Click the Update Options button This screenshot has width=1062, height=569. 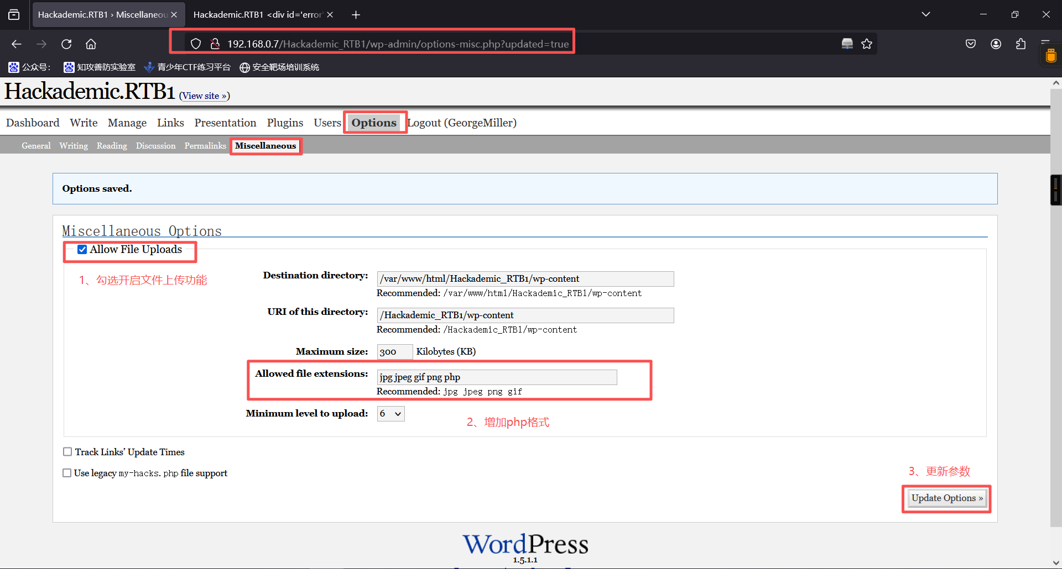tap(946, 498)
